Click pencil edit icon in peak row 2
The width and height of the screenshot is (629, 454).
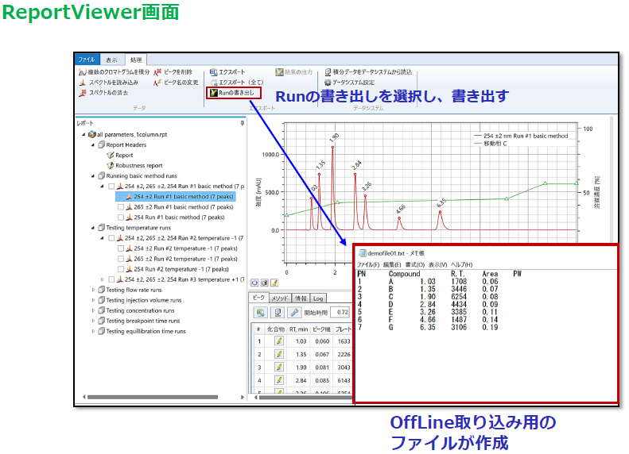[x=279, y=354]
